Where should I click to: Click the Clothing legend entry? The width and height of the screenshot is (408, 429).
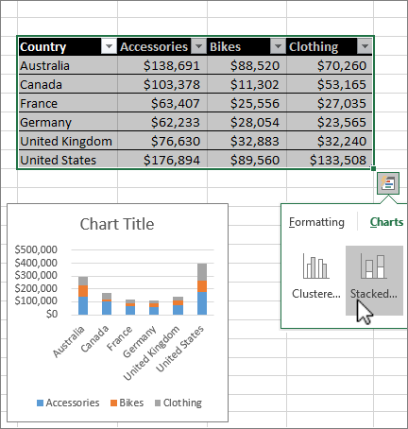click(x=178, y=403)
